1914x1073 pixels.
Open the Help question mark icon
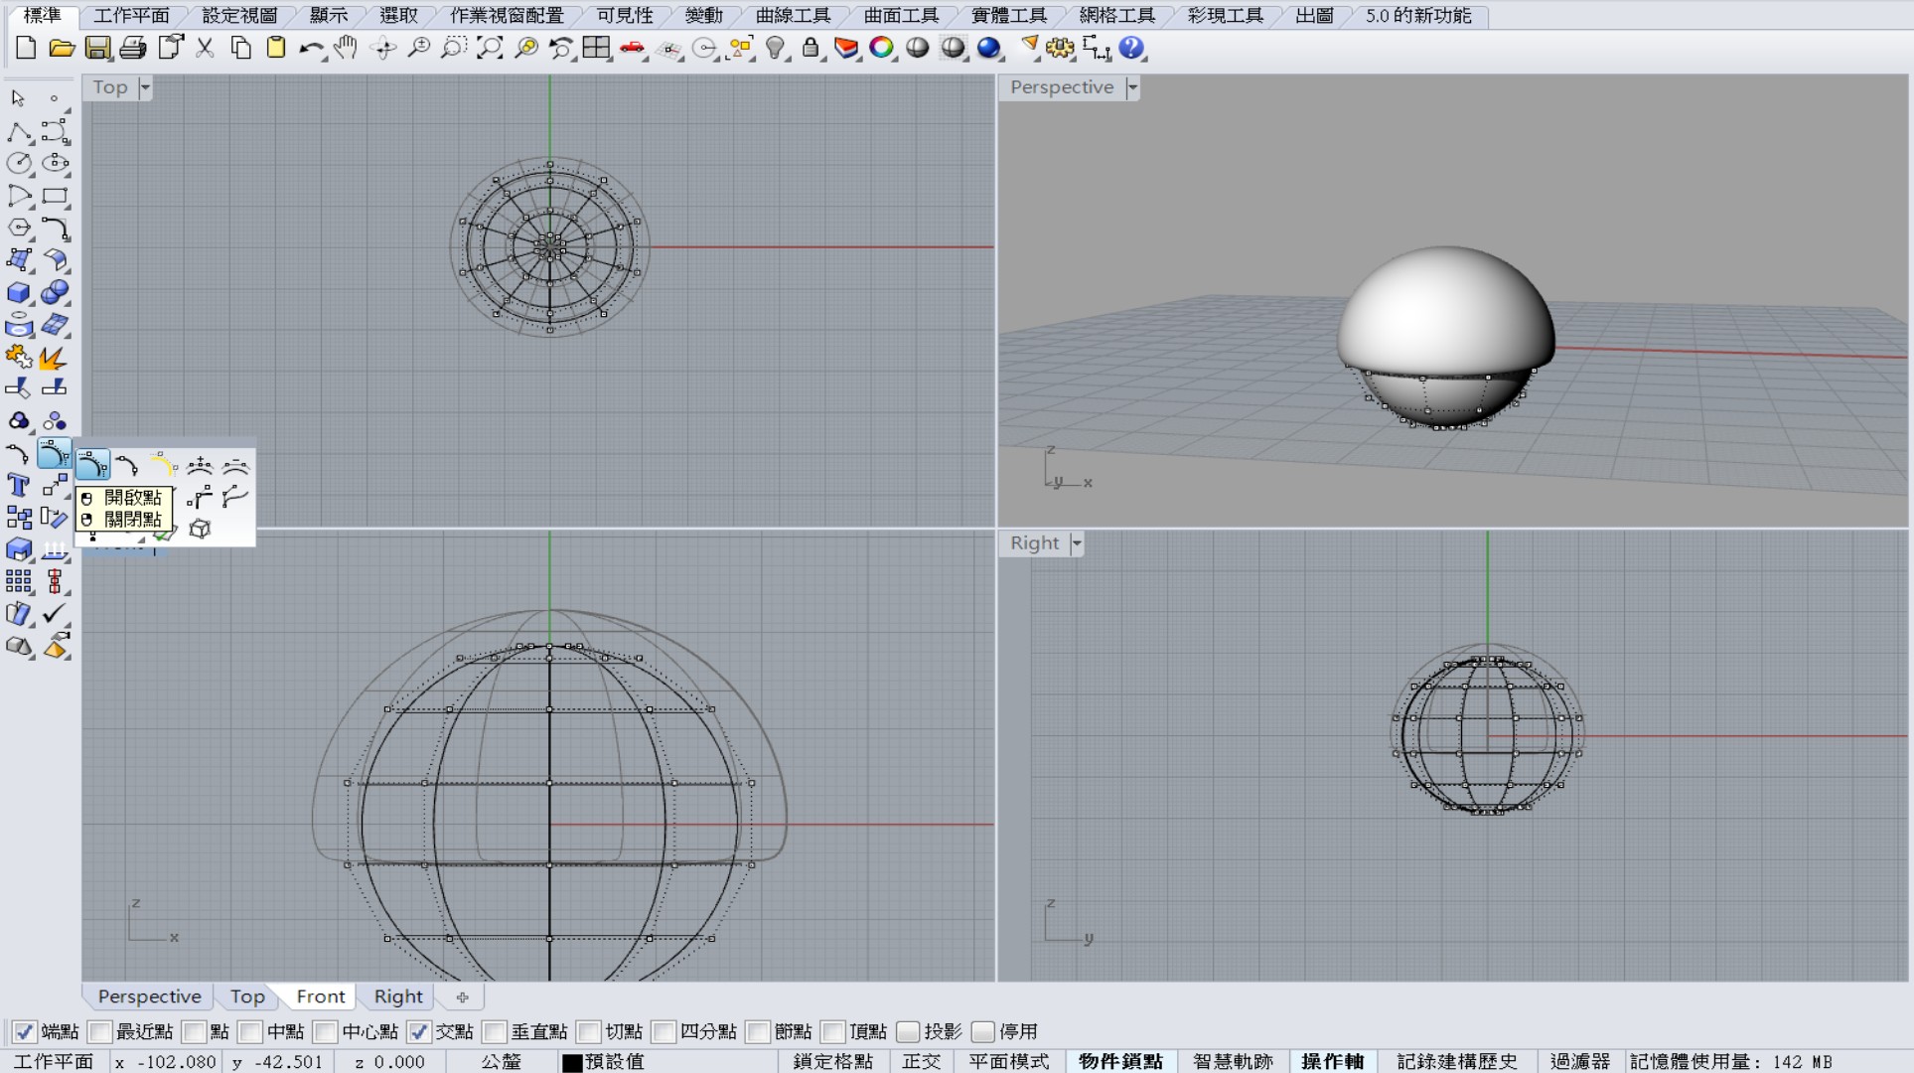tap(1131, 48)
